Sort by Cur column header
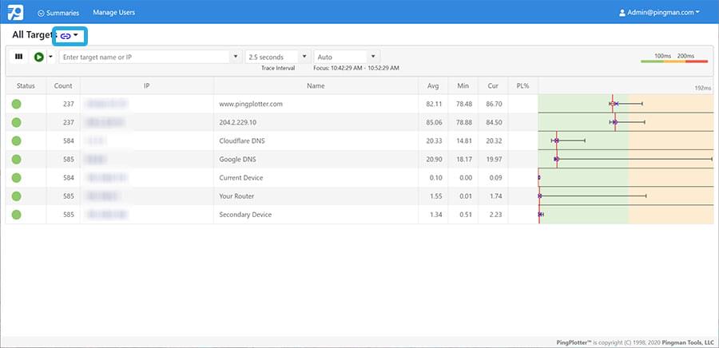 click(493, 85)
